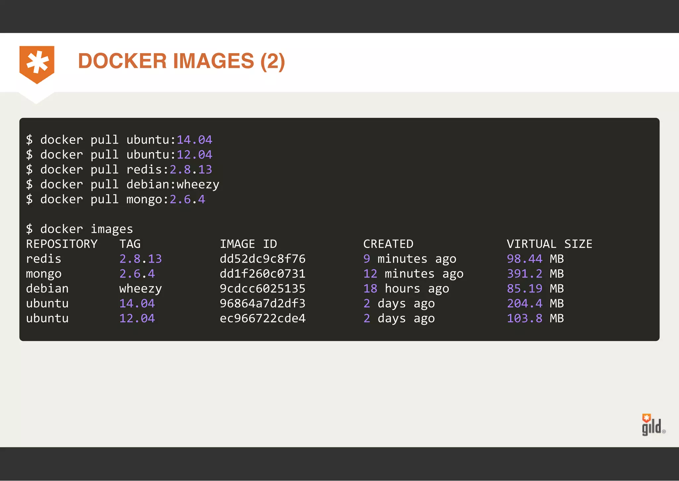Image resolution: width=679 pixels, height=481 pixels.
Task: Click image ID 9cdcc6025135
Action: click(x=263, y=288)
